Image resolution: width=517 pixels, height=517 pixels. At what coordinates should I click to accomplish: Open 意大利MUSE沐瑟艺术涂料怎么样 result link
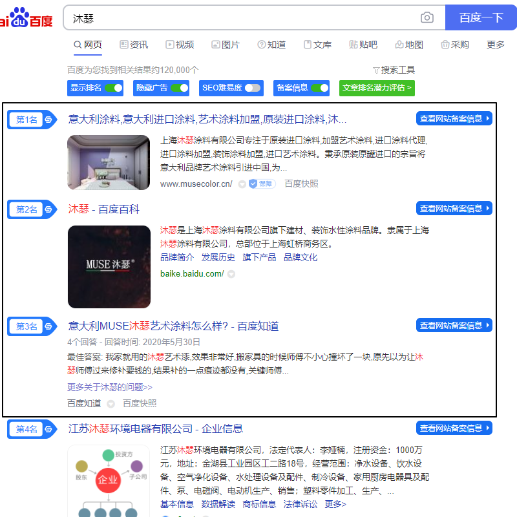point(173,326)
